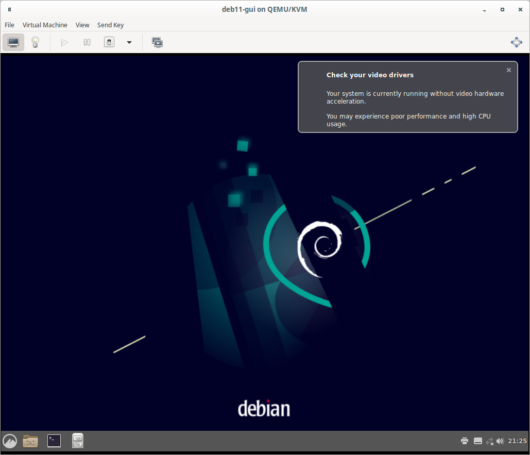Image resolution: width=530 pixels, height=455 pixels.
Task: Click the Run virtual machine play button
Action: coord(64,42)
